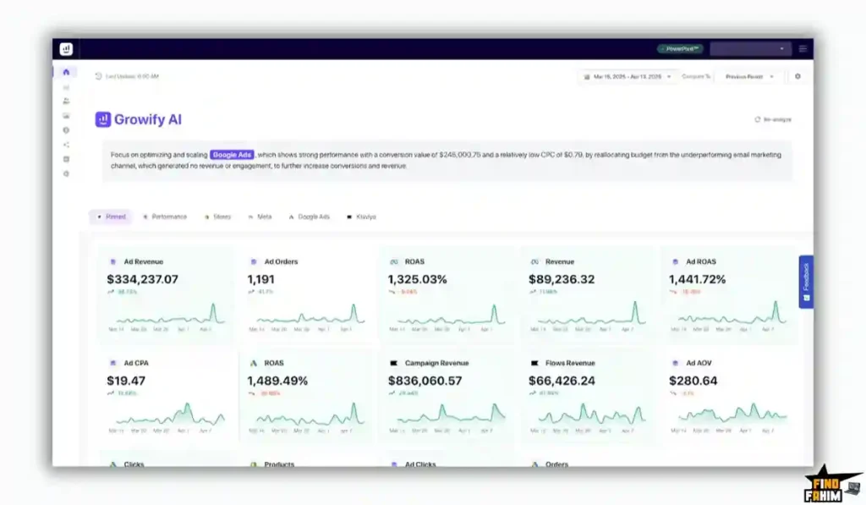The width and height of the screenshot is (866, 505).
Task: Toggle the Pinned metrics filter
Action: pyautogui.click(x=115, y=216)
